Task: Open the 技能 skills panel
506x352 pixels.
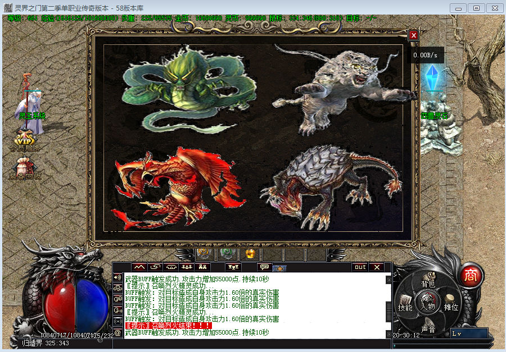Action: (405, 304)
